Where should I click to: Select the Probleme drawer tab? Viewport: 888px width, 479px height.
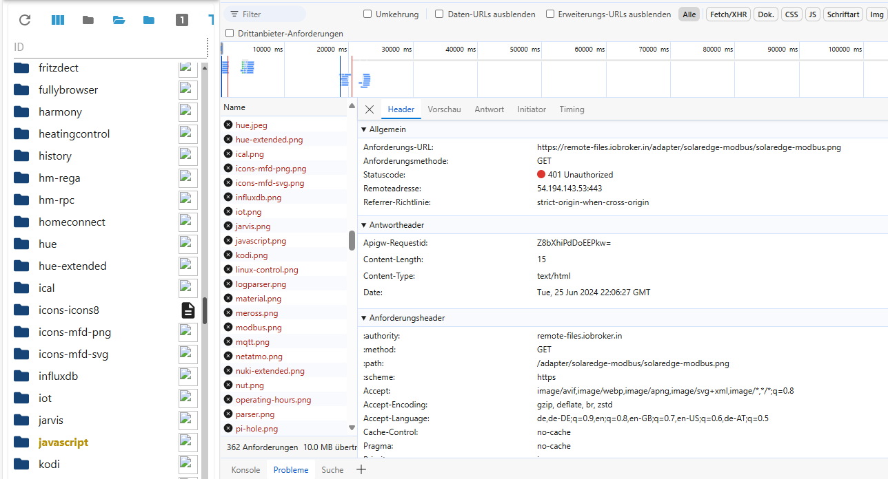click(290, 470)
